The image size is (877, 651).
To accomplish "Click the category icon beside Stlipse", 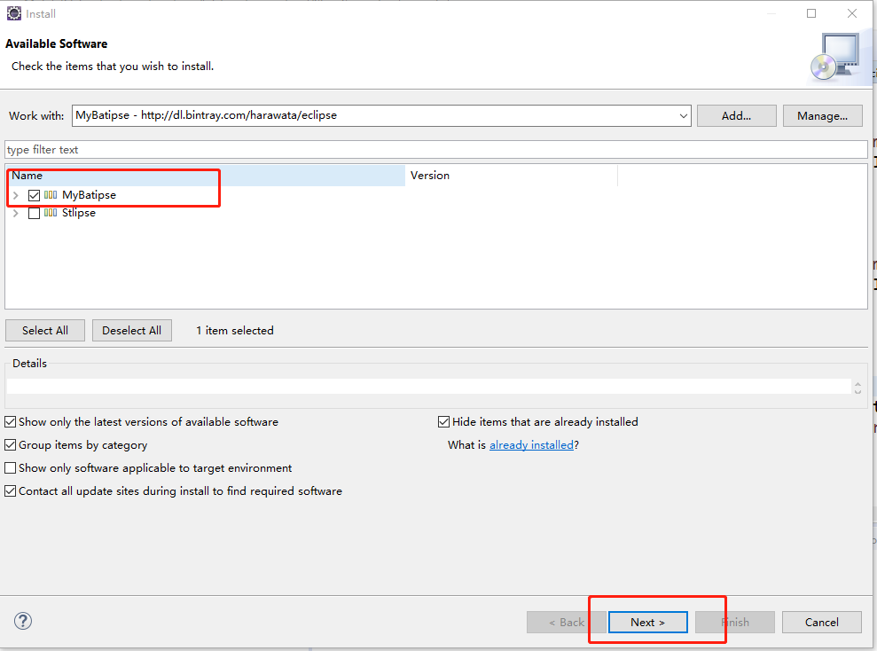I will (51, 213).
